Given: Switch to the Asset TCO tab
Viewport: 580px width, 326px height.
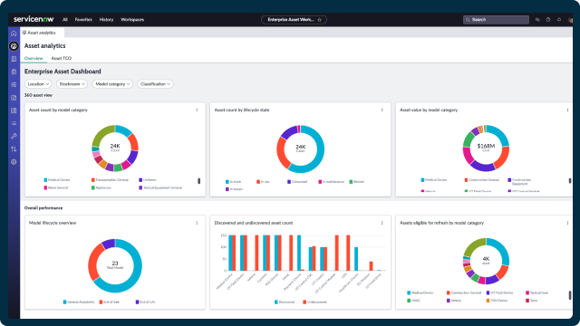Looking at the screenshot, I should pos(62,58).
